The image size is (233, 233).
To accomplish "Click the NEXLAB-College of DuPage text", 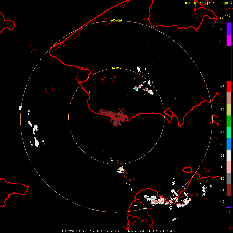I will pyautogui.click(x=207, y=3).
